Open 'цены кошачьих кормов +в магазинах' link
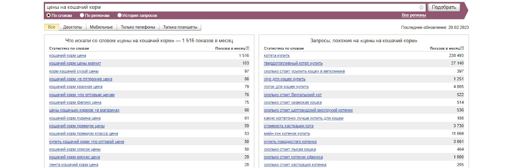The height and width of the screenshot is (168, 526). [84, 110]
